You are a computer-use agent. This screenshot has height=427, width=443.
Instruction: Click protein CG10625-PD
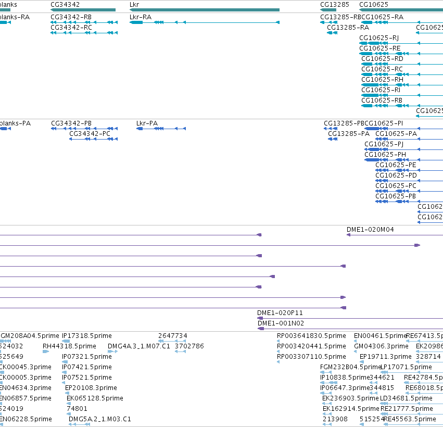[x=396, y=175]
